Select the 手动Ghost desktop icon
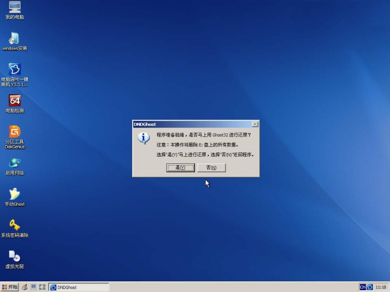 tap(15, 198)
